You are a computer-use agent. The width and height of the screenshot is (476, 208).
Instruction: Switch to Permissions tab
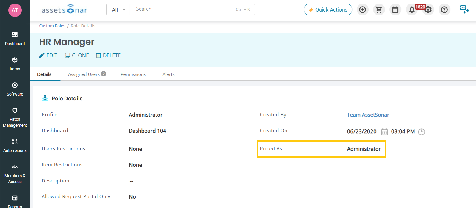pos(133,74)
